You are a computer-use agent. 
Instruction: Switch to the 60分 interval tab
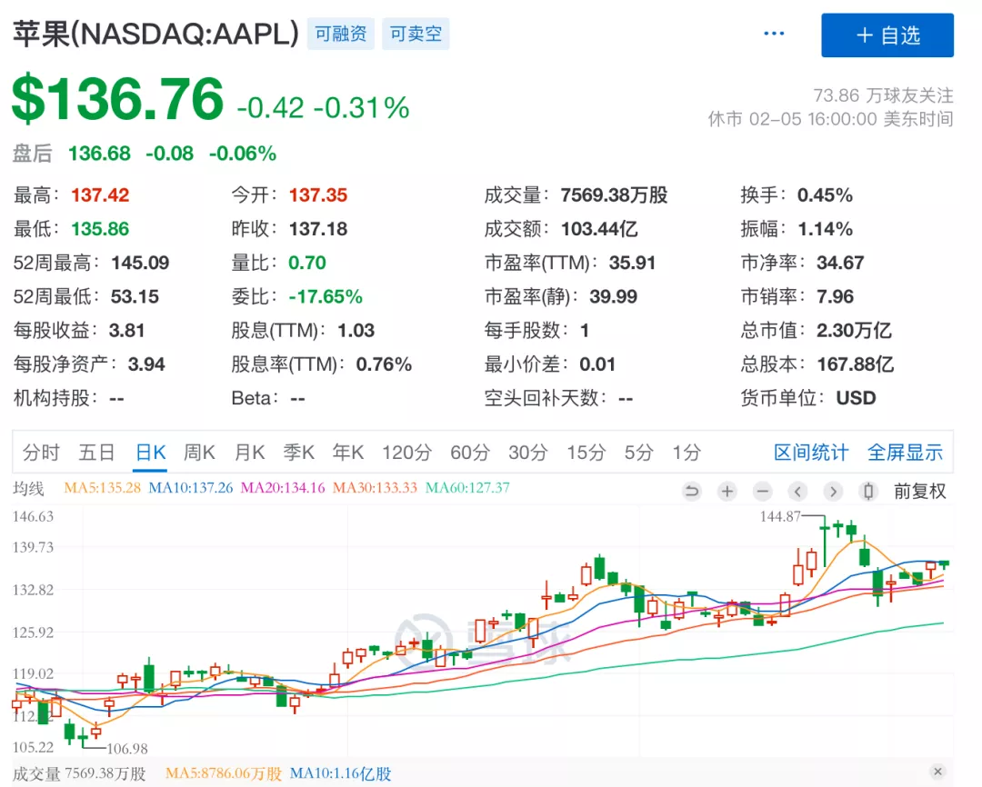click(x=470, y=452)
